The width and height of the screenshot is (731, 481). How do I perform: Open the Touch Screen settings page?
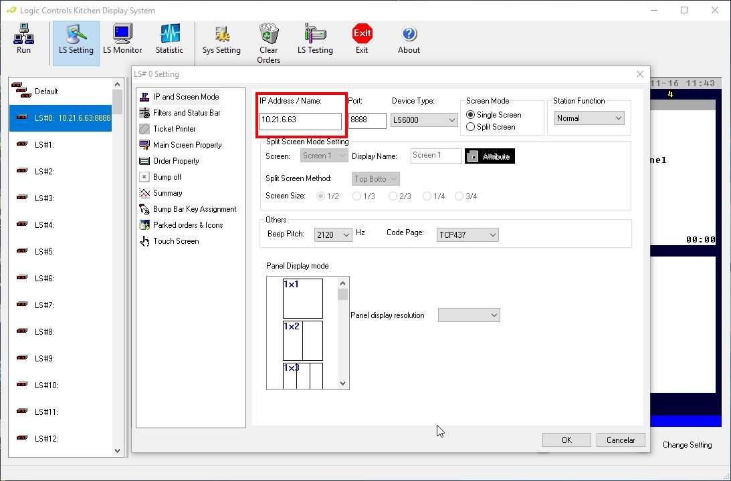(x=170, y=241)
